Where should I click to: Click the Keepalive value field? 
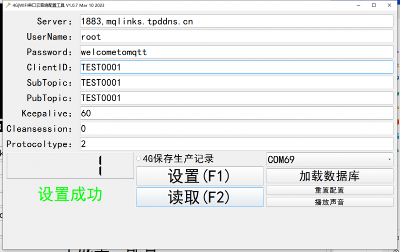point(235,113)
